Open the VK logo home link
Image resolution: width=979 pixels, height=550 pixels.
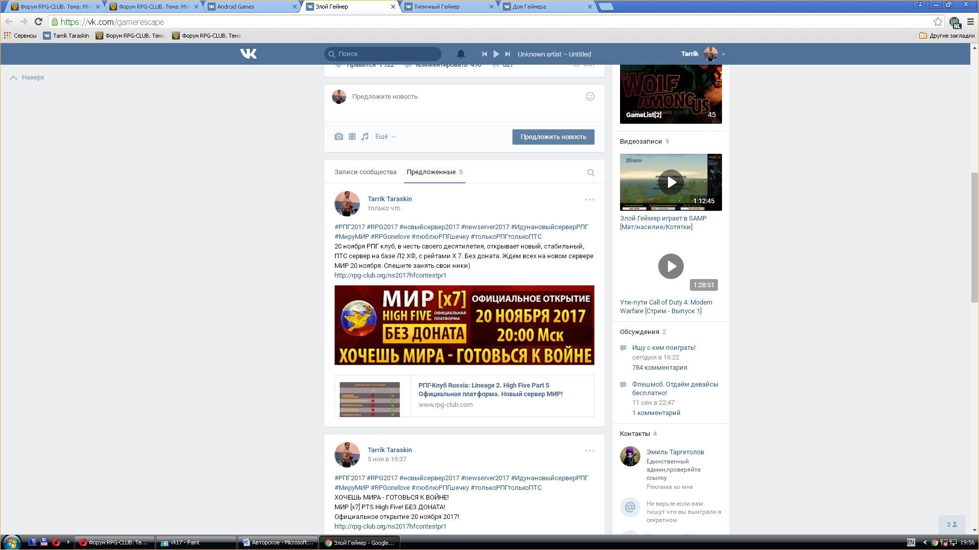point(248,54)
